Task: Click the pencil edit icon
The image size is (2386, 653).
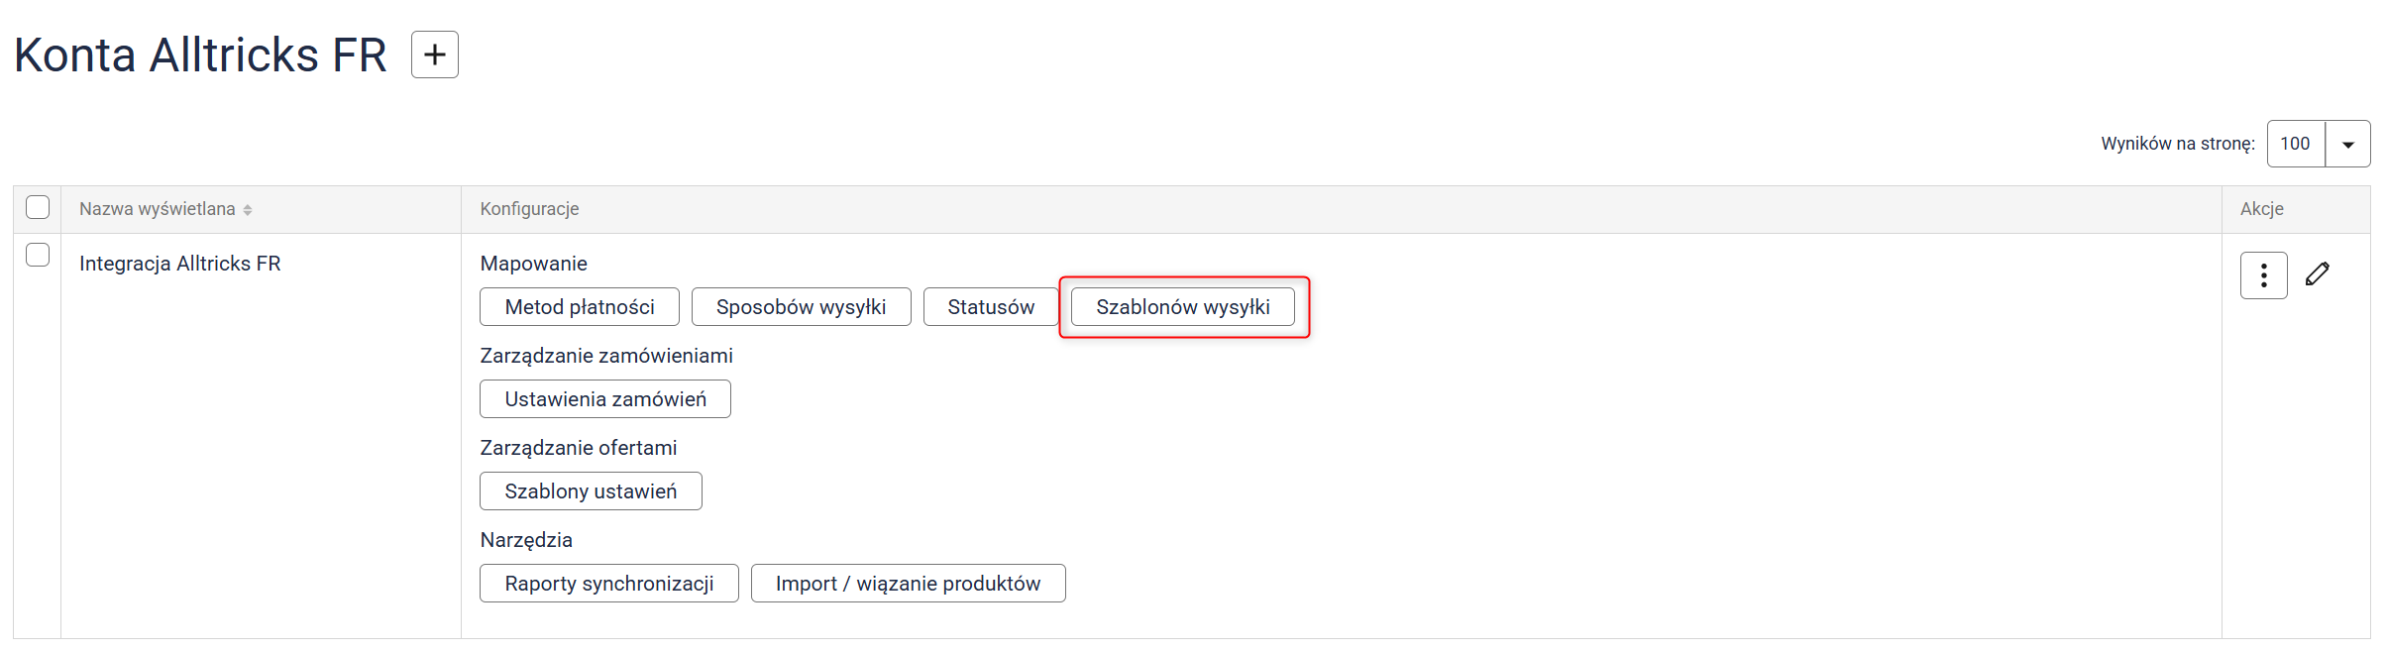Action: 2317,274
